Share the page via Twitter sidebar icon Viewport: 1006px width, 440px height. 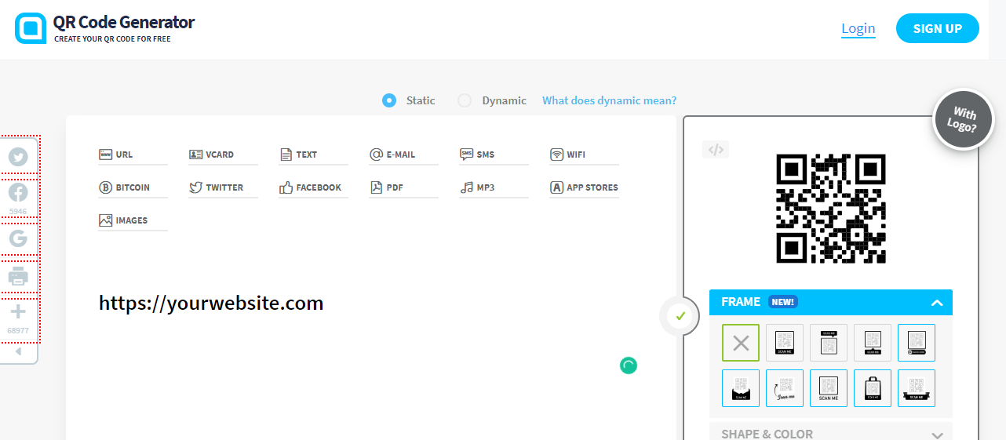[x=18, y=157]
